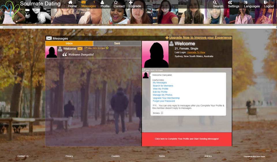Open Welcome sender's large profile silhouette

click(155, 54)
